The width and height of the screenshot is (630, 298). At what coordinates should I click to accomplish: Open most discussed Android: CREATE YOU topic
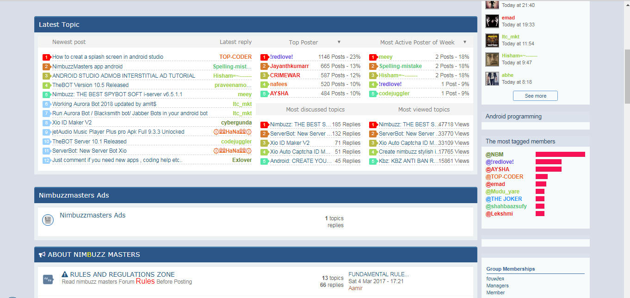(301, 161)
